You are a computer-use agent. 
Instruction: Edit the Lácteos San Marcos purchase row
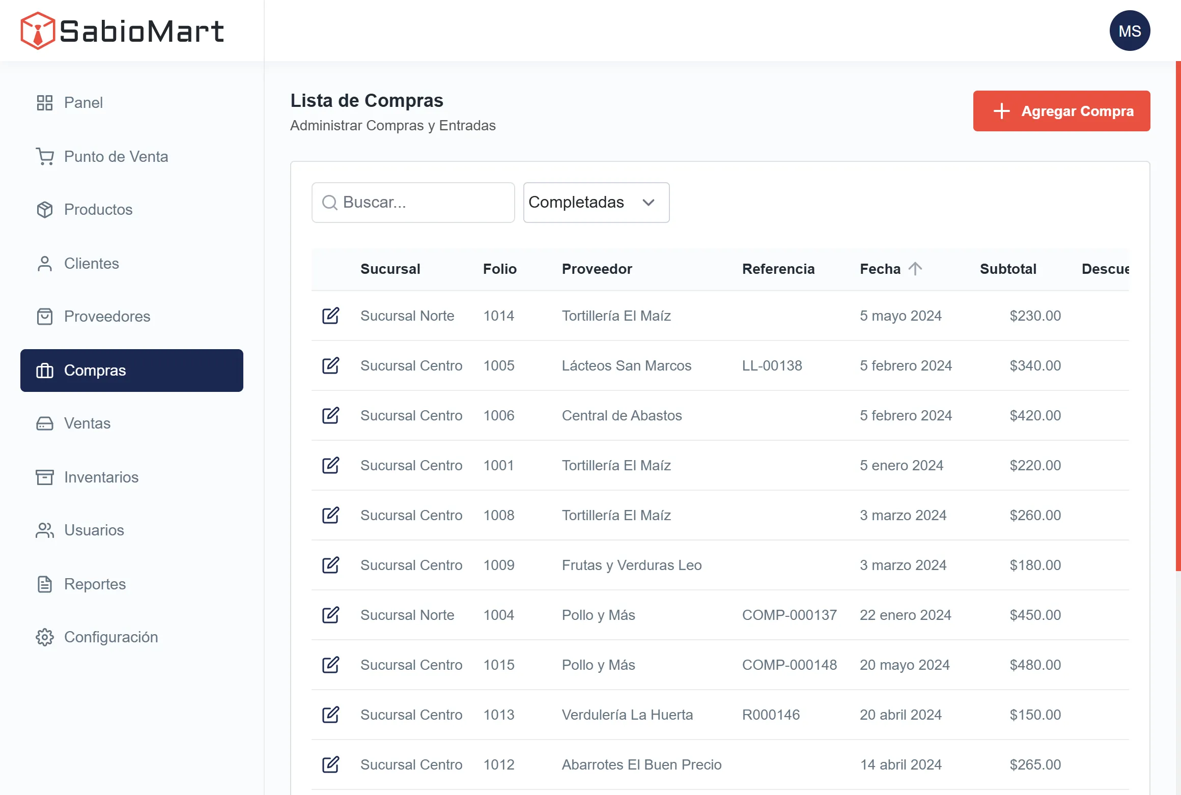(330, 365)
